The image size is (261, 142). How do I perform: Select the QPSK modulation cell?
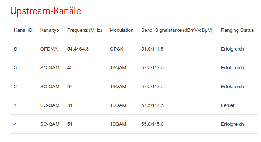click(116, 49)
